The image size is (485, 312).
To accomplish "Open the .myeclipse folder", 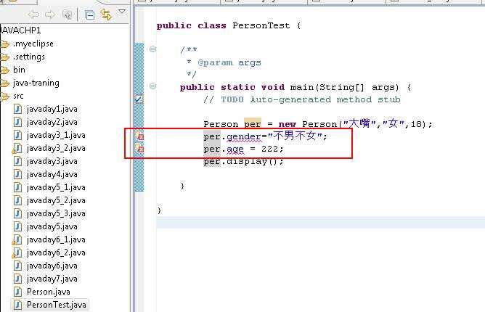I will coord(33,44).
